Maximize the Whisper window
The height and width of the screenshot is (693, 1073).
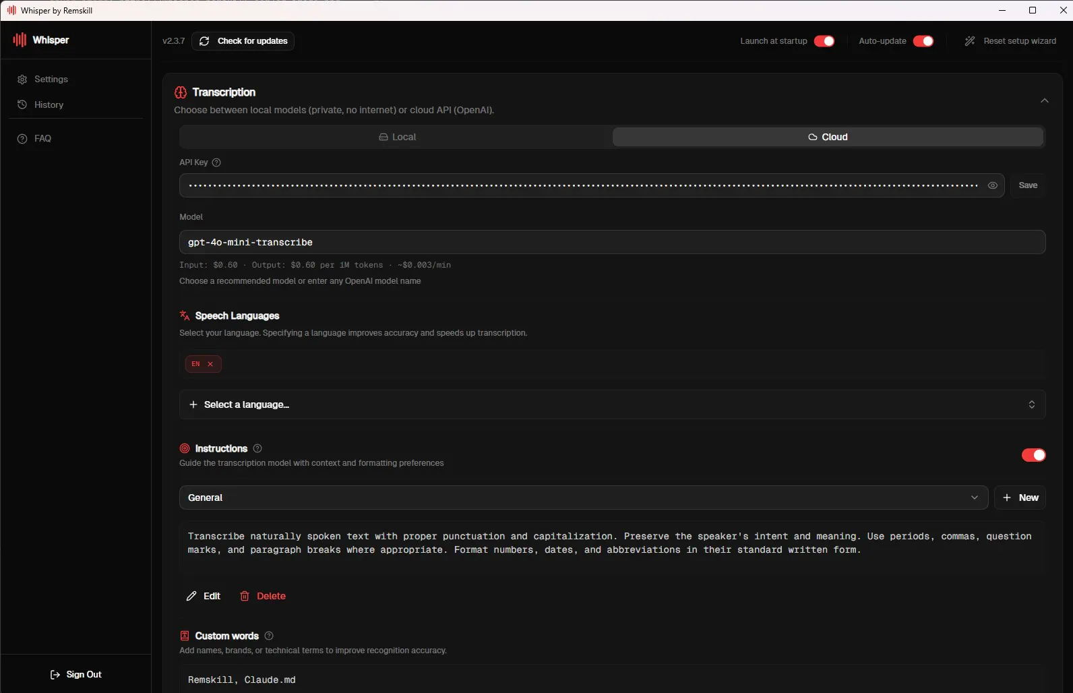click(1033, 10)
